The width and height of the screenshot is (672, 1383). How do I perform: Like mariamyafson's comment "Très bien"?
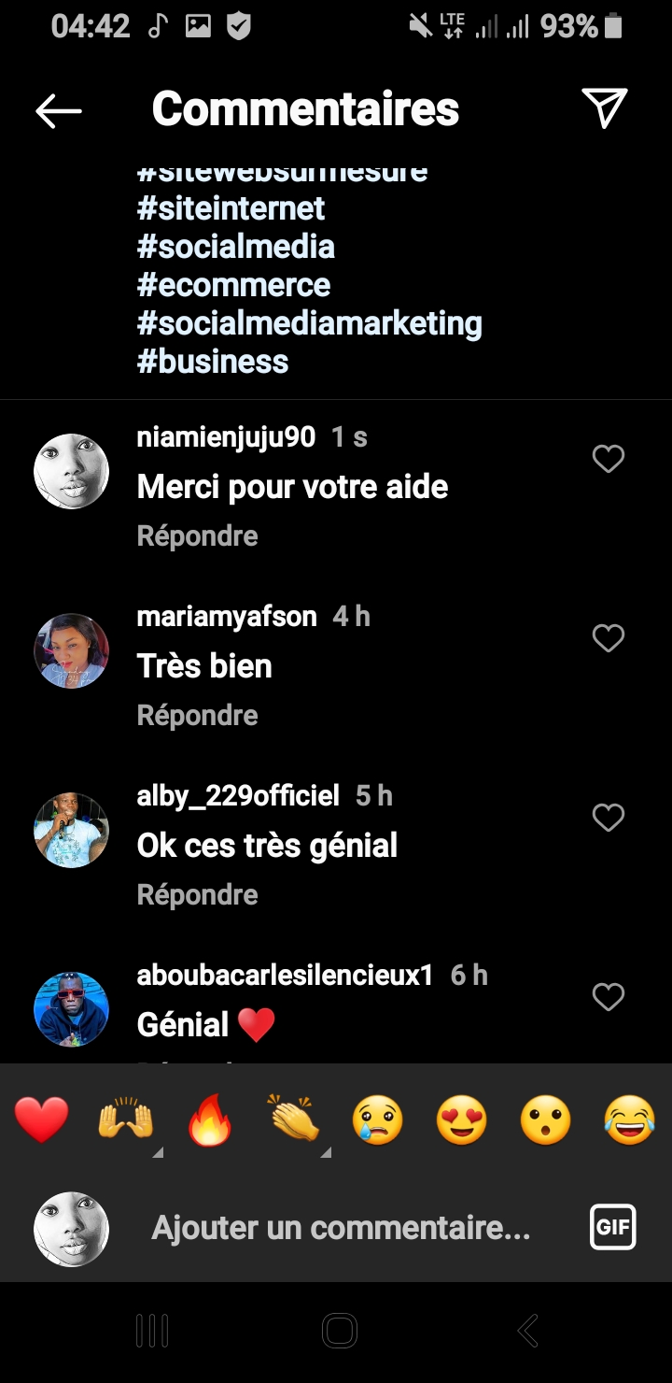point(609,638)
